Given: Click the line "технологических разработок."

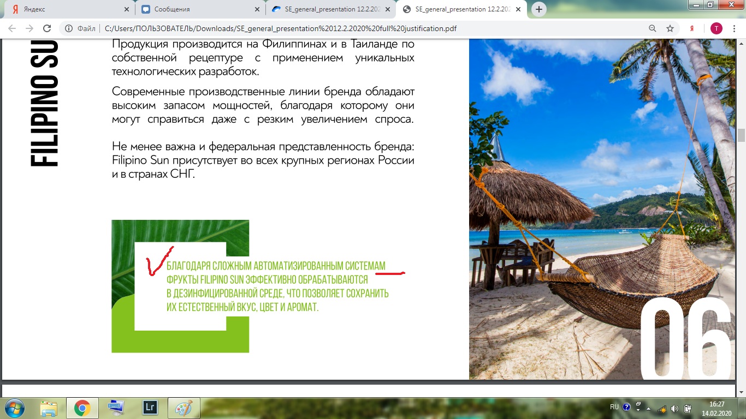Looking at the screenshot, I should coord(185,71).
